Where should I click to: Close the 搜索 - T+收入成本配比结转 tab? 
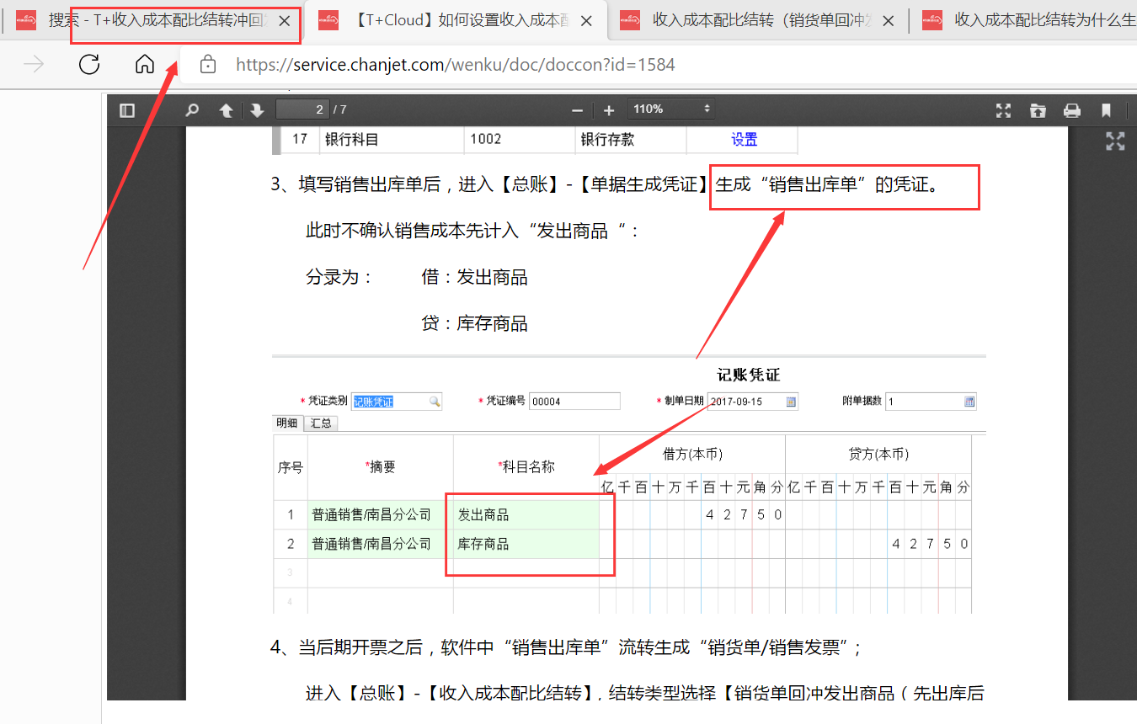(x=286, y=20)
